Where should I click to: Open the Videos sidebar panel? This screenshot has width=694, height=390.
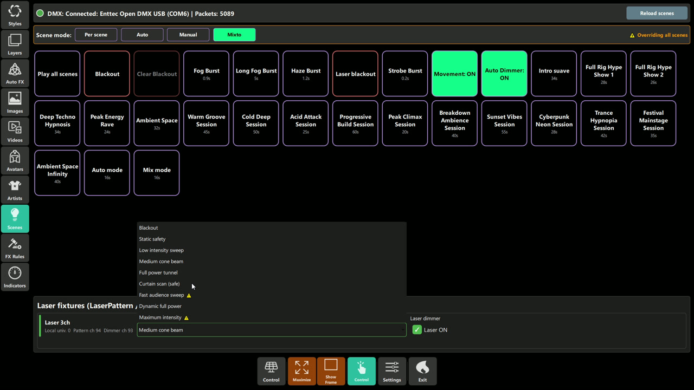(x=15, y=132)
